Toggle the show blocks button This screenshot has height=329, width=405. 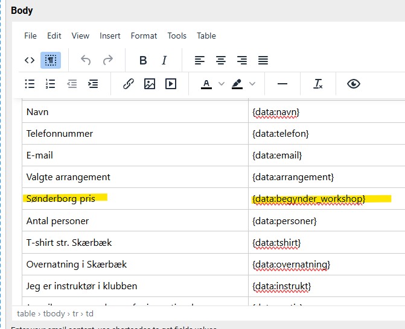[x=51, y=60]
